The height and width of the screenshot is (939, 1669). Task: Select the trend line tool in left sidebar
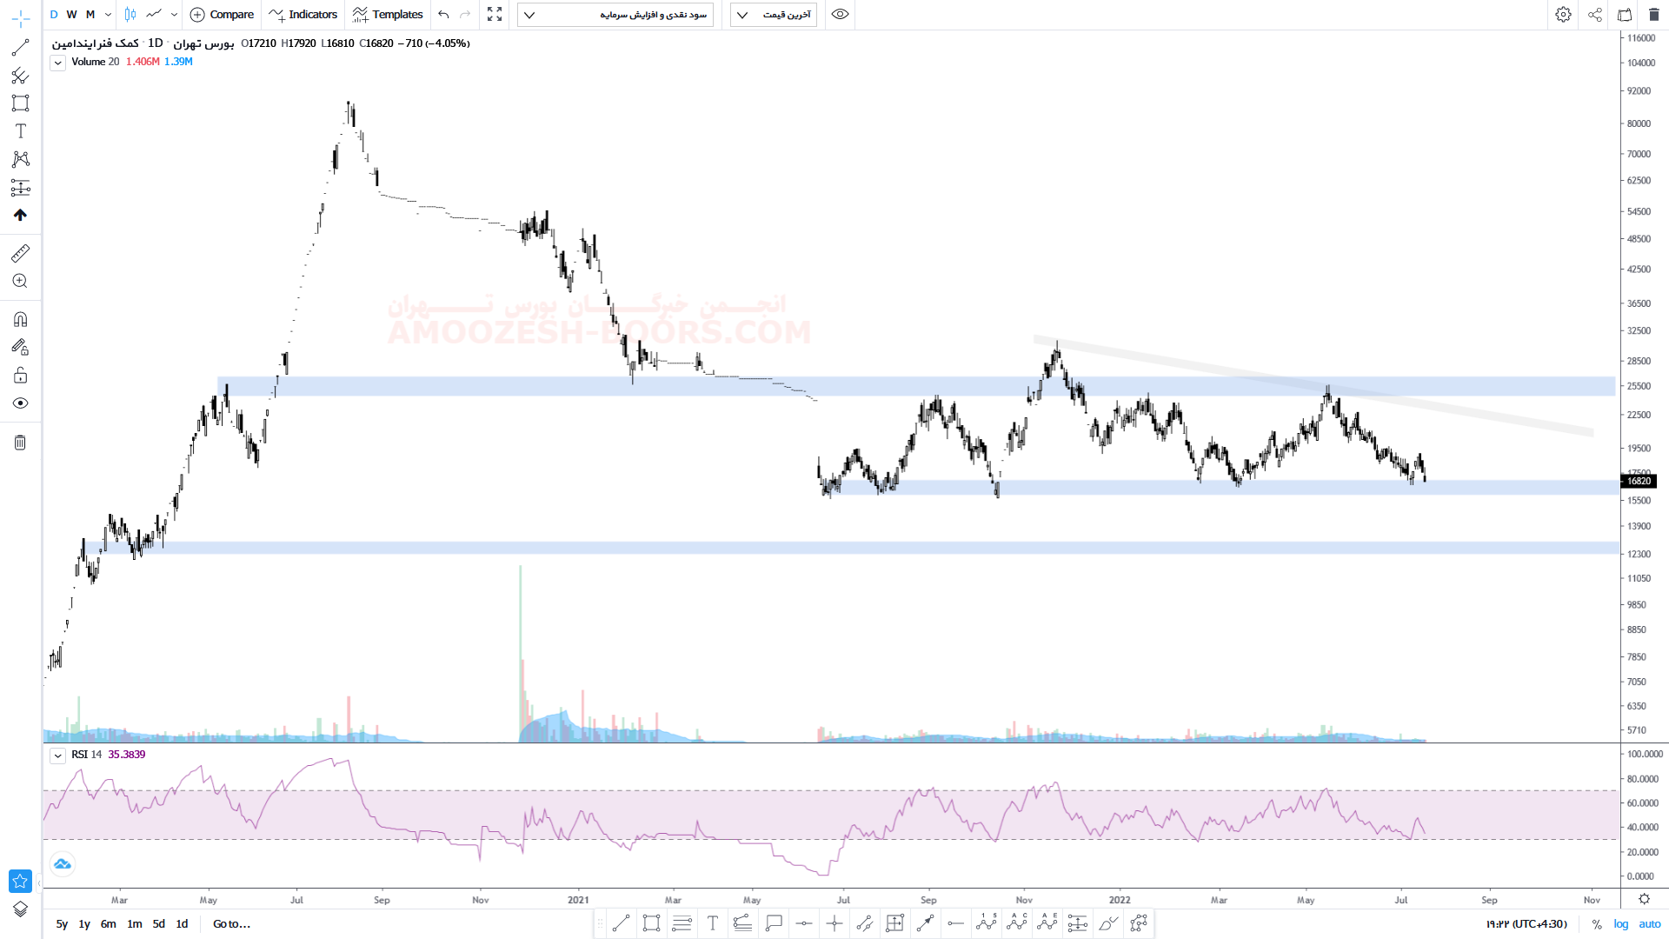tap(20, 48)
